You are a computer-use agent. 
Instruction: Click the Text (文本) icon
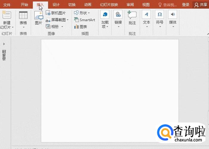(146, 14)
